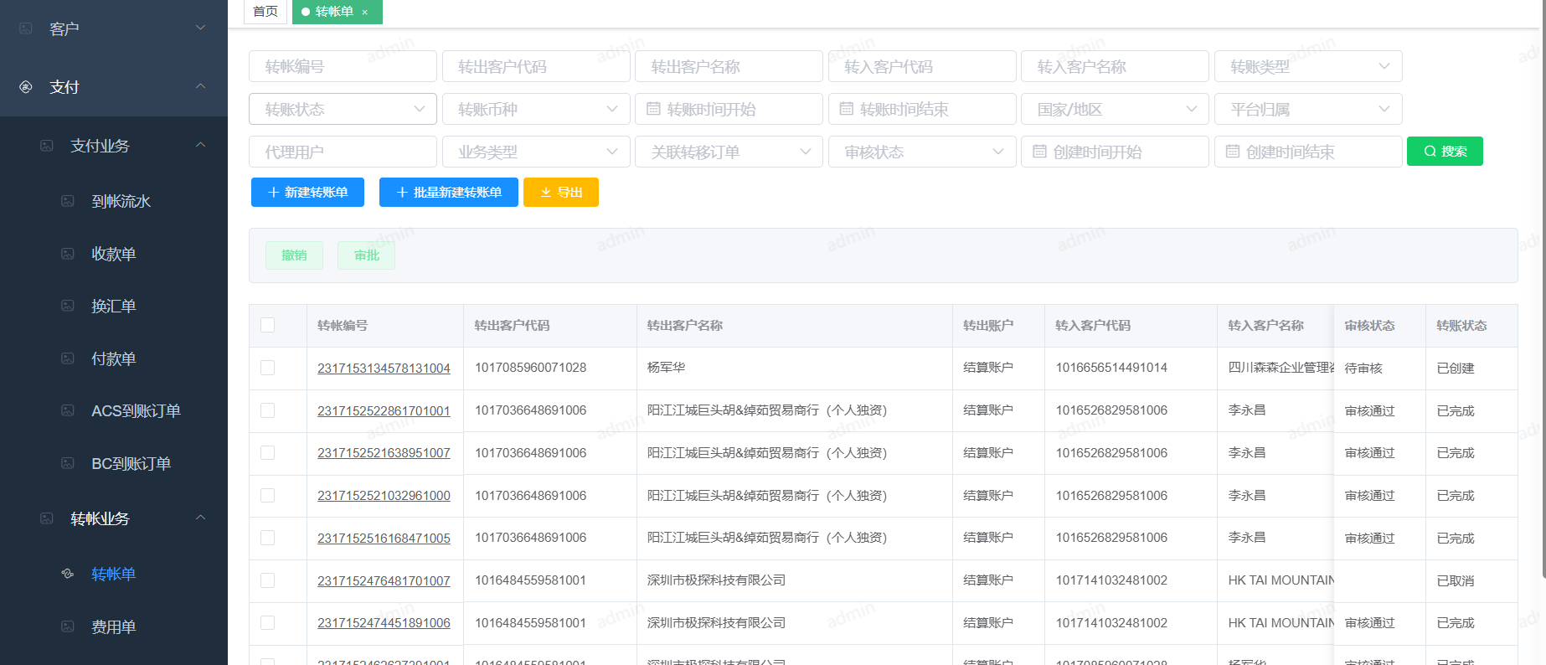Open transfer link 2317153134578131004
This screenshot has height=665, width=1546.
point(384,369)
